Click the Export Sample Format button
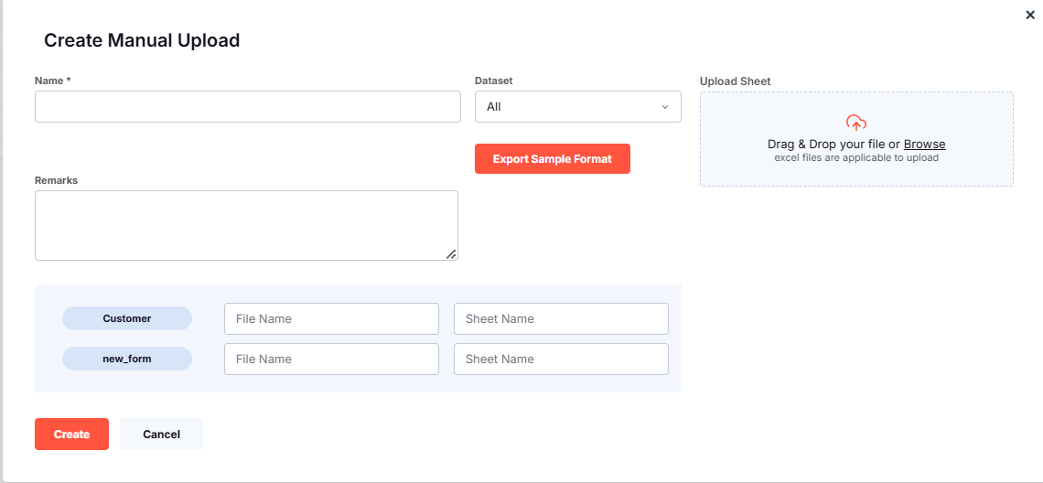 click(x=552, y=159)
